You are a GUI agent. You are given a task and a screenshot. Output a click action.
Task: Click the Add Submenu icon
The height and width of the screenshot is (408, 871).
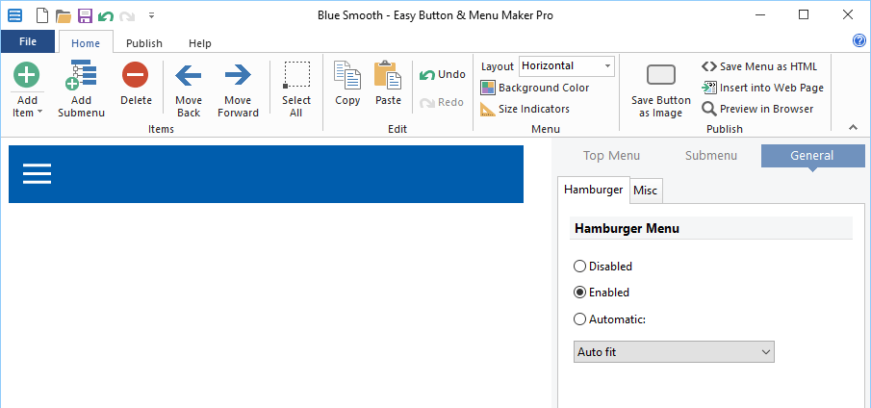pyautogui.click(x=81, y=76)
